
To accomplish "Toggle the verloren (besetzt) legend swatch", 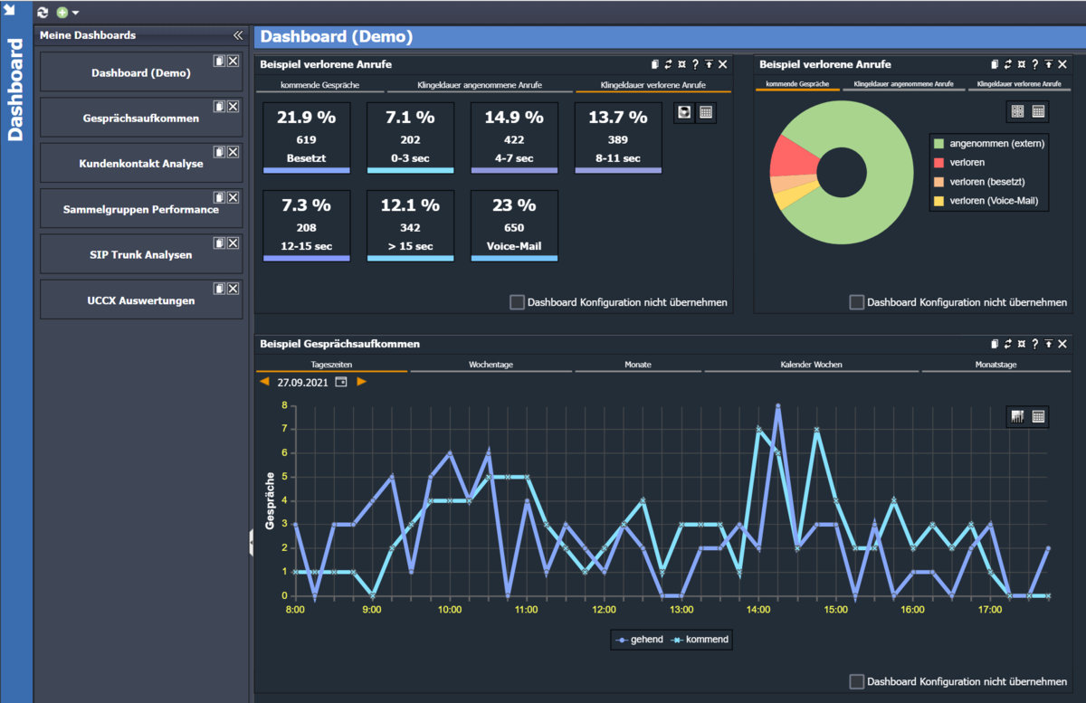I will [938, 182].
